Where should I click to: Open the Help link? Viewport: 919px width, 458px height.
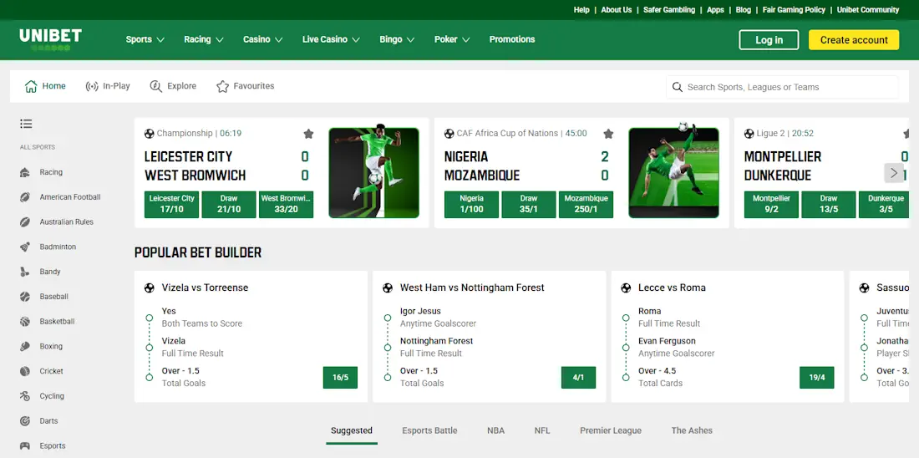[x=581, y=10]
